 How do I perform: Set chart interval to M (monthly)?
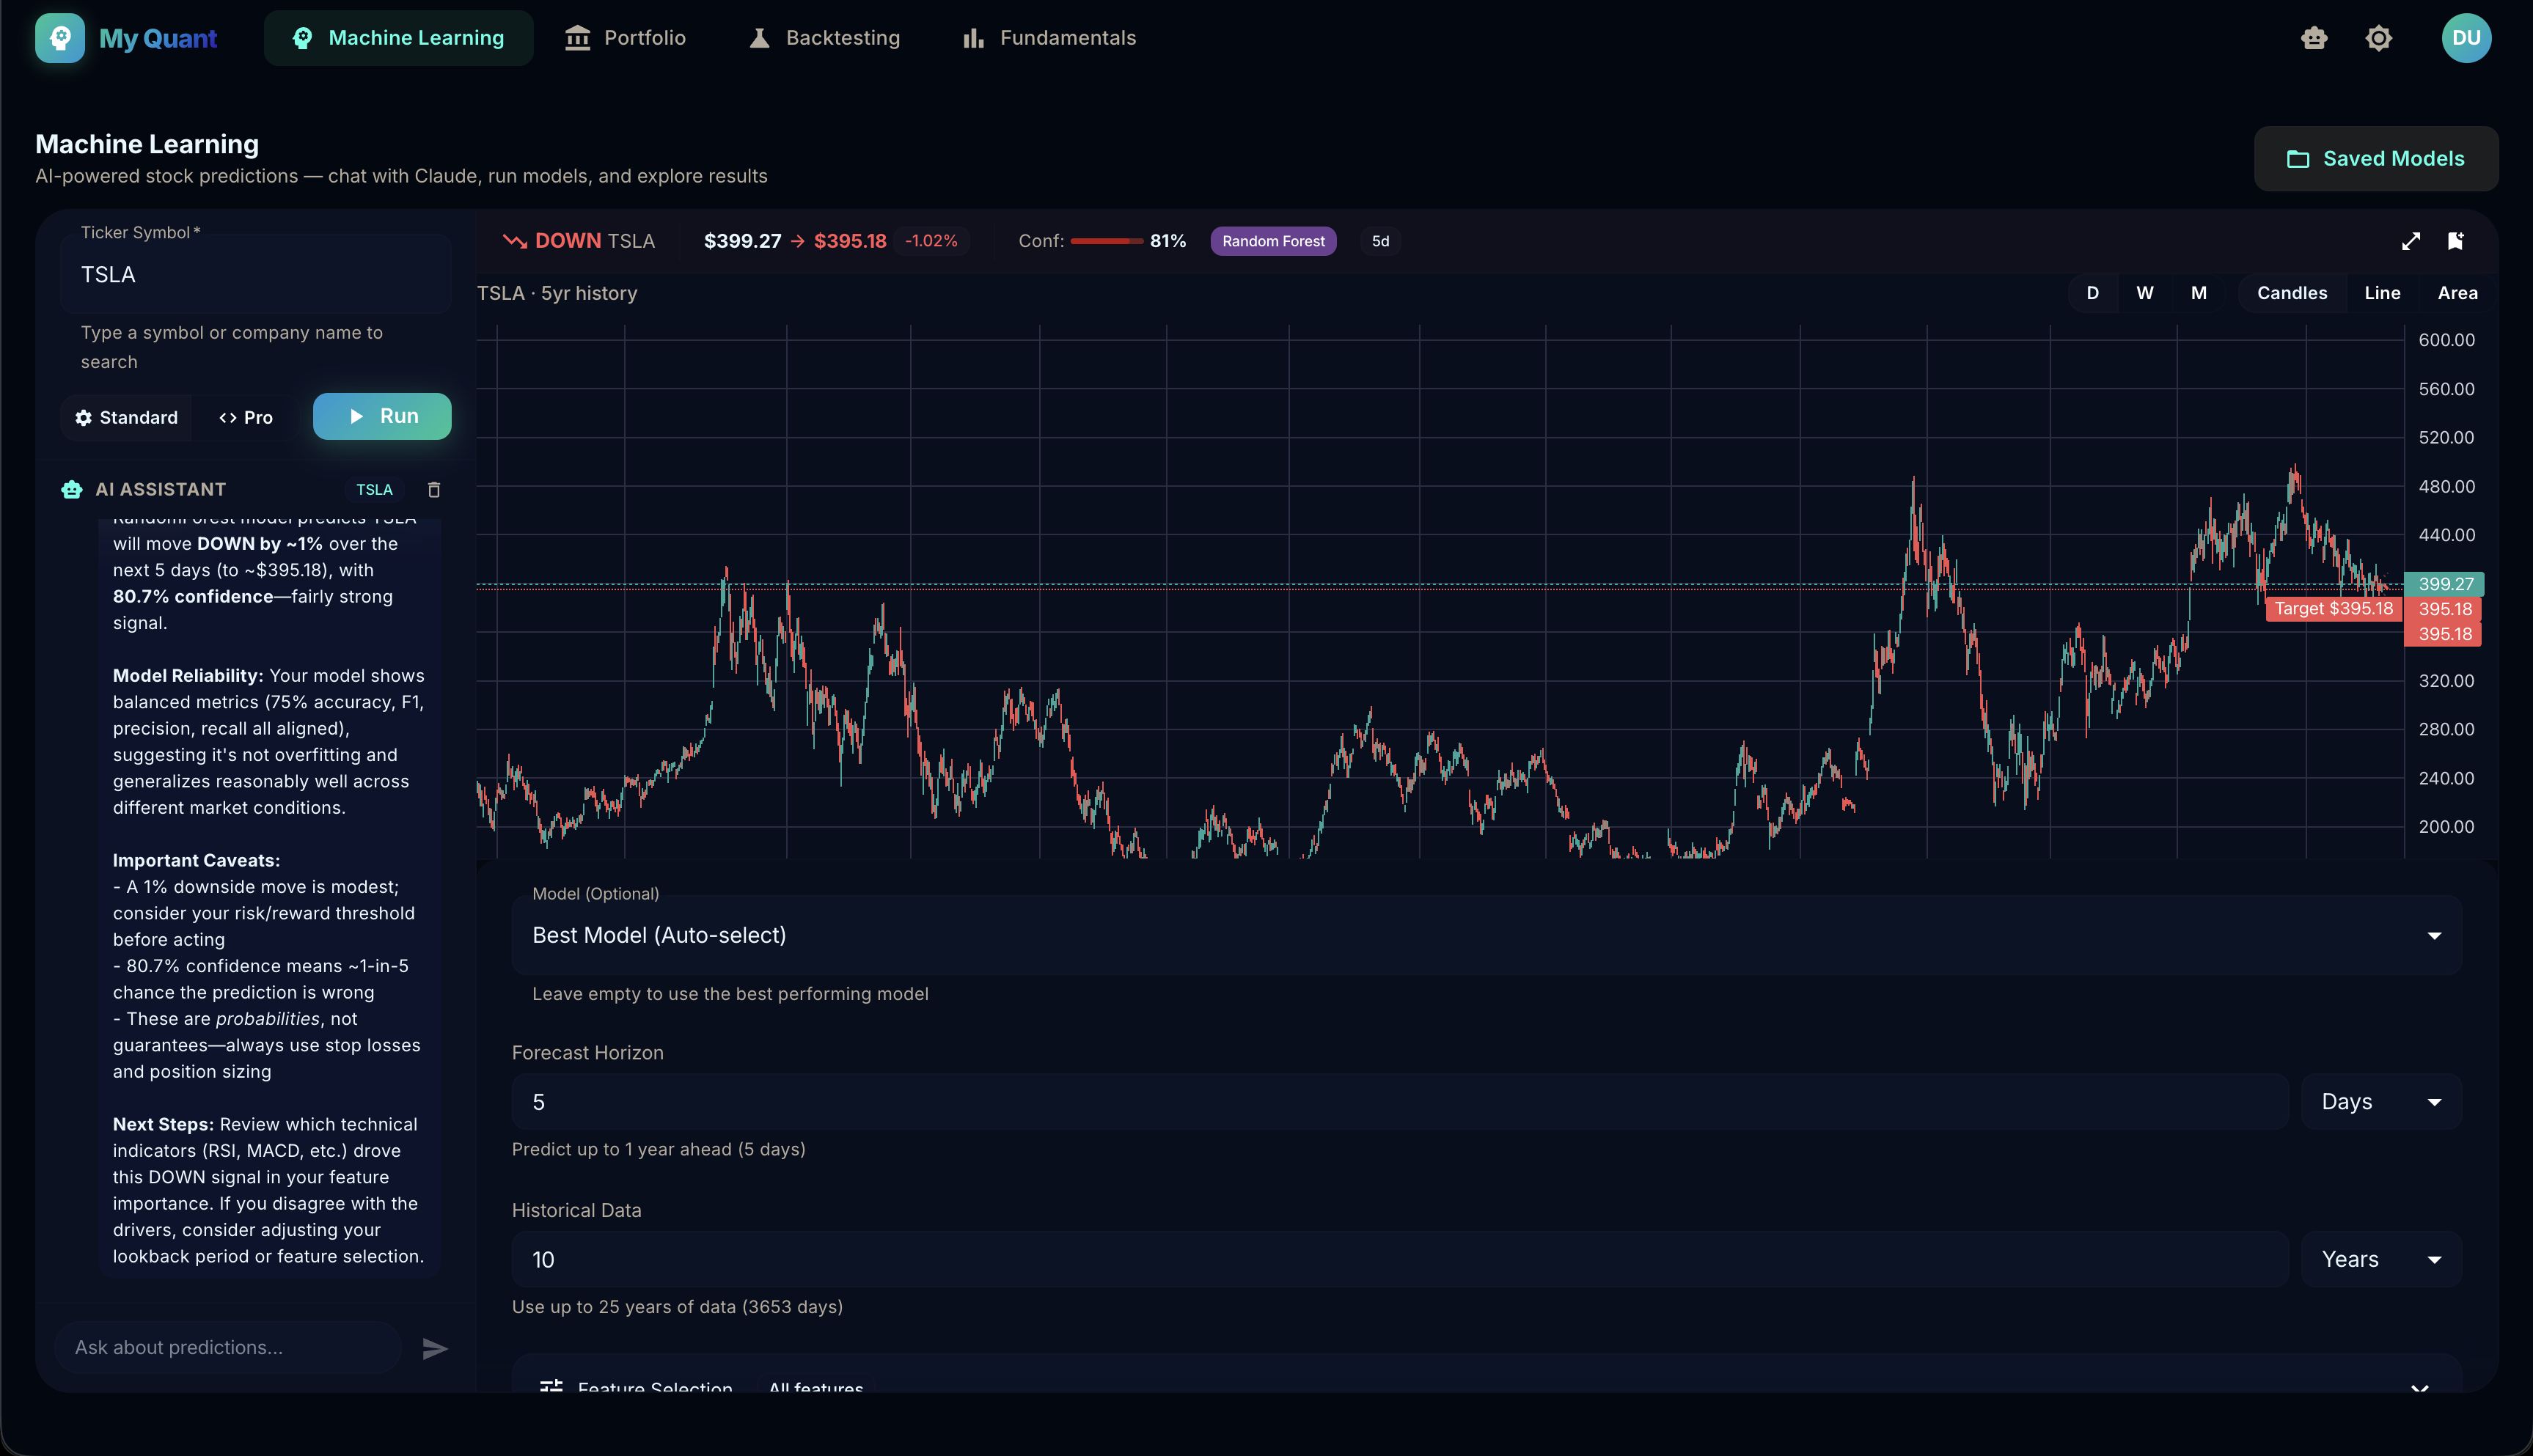pos(2199,293)
